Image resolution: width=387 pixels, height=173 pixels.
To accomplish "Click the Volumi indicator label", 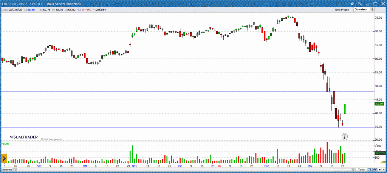I will (5, 144).
